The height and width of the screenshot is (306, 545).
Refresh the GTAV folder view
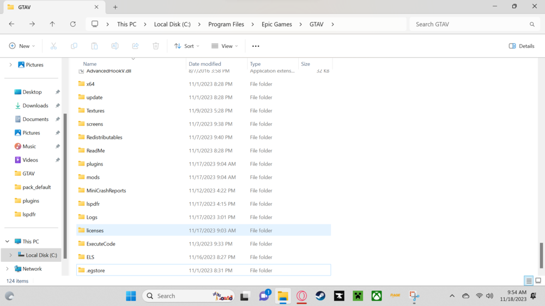pyautogui.click(x=72, y=24)
